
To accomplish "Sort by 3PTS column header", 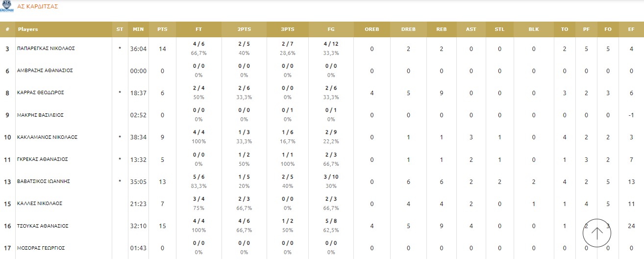I will (x=288, y=29).
